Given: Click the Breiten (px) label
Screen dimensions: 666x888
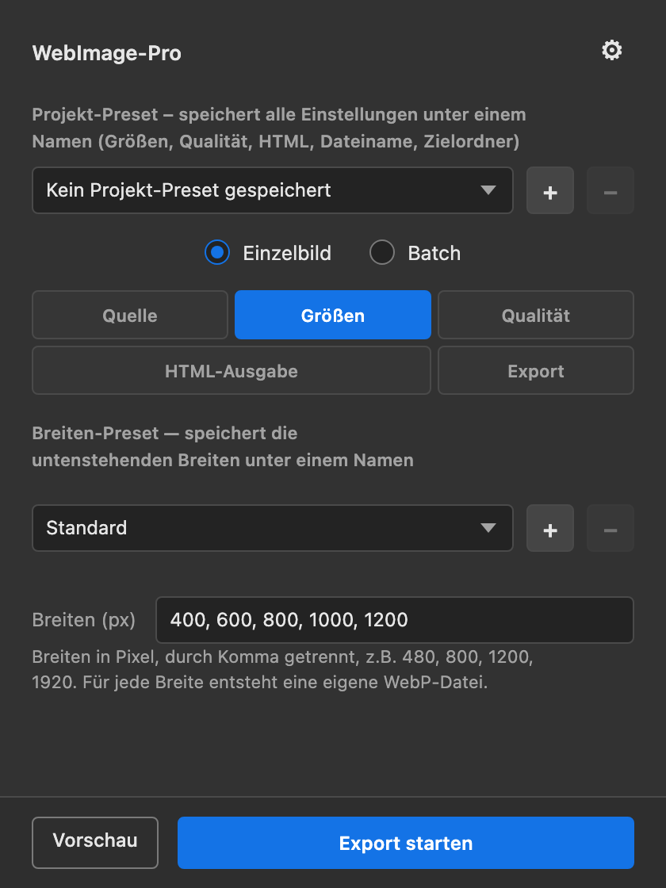Looking at the screenshot, I should pos(84,620).
